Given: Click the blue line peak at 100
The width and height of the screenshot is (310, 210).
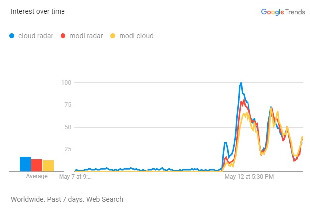Looking at the screenshot, I should (x=241, y=83).
